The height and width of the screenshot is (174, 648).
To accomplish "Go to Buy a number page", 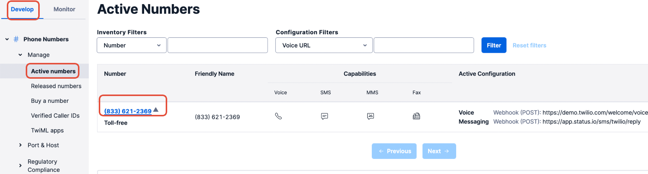I will pos(50,101).
